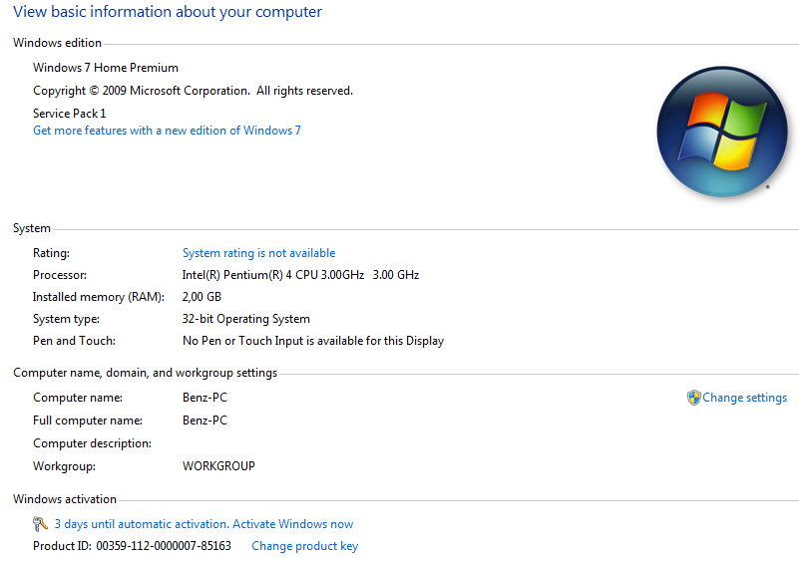Click the 'Rating:' label

tap(51, 253)
